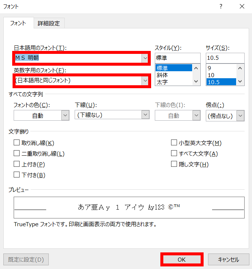Open the フォントの色 color picker
The height and width of the screenshot is (269, 252).
65,115
